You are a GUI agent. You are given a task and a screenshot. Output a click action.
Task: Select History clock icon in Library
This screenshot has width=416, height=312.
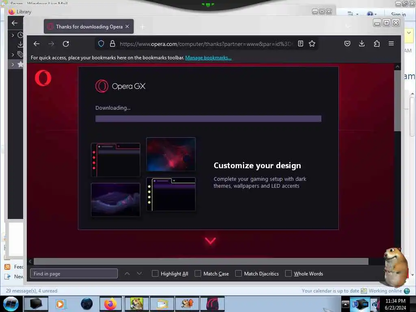point(20,35)
